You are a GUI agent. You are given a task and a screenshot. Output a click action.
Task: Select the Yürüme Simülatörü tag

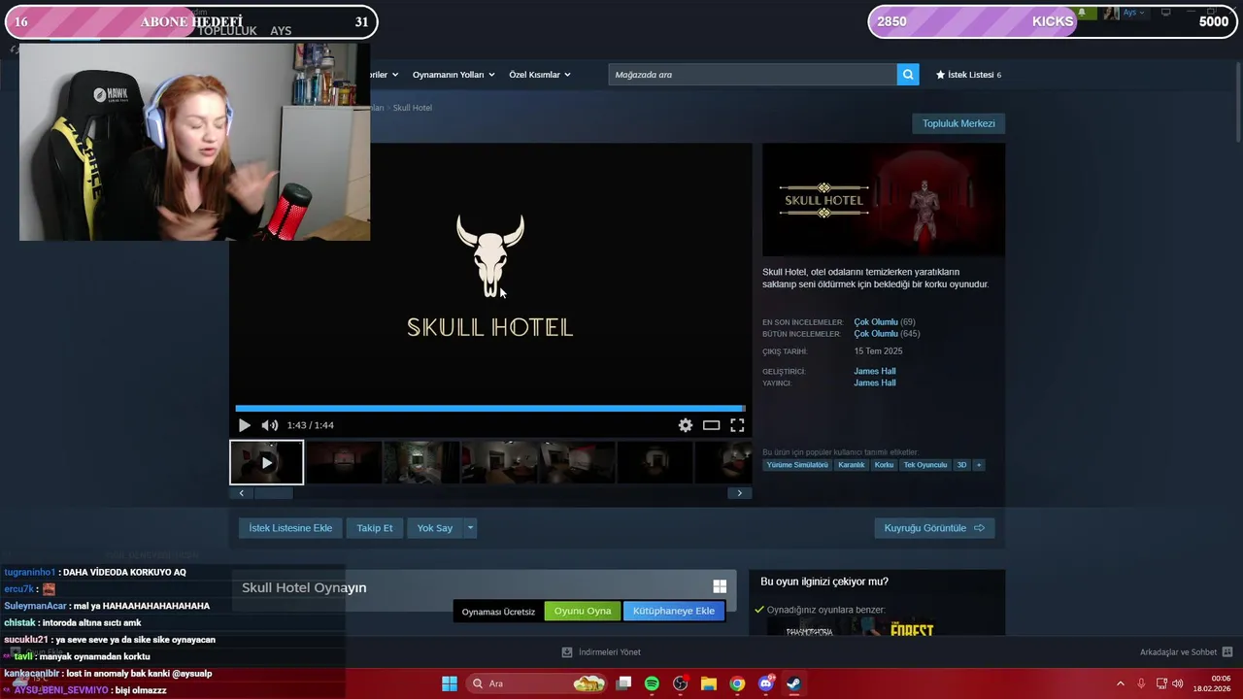click(x=797, y=465)
